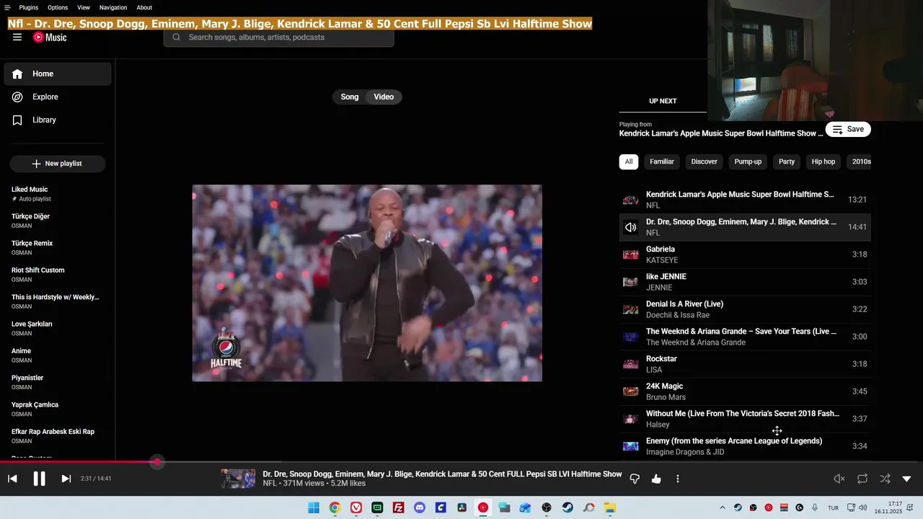Open the Navigation menu
The width and height of the screenshot is (923, 519).
[x=113, y=7]
